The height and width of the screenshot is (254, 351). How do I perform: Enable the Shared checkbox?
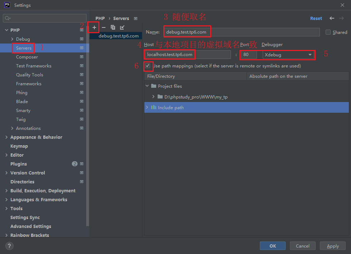328,32
